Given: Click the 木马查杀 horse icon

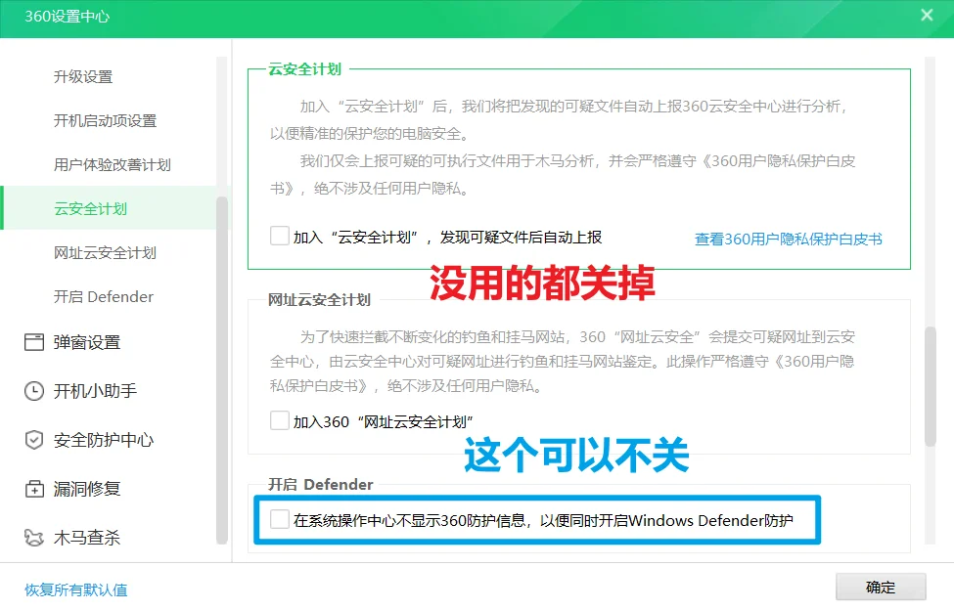Looking at the screenshot, I should 34,538.
